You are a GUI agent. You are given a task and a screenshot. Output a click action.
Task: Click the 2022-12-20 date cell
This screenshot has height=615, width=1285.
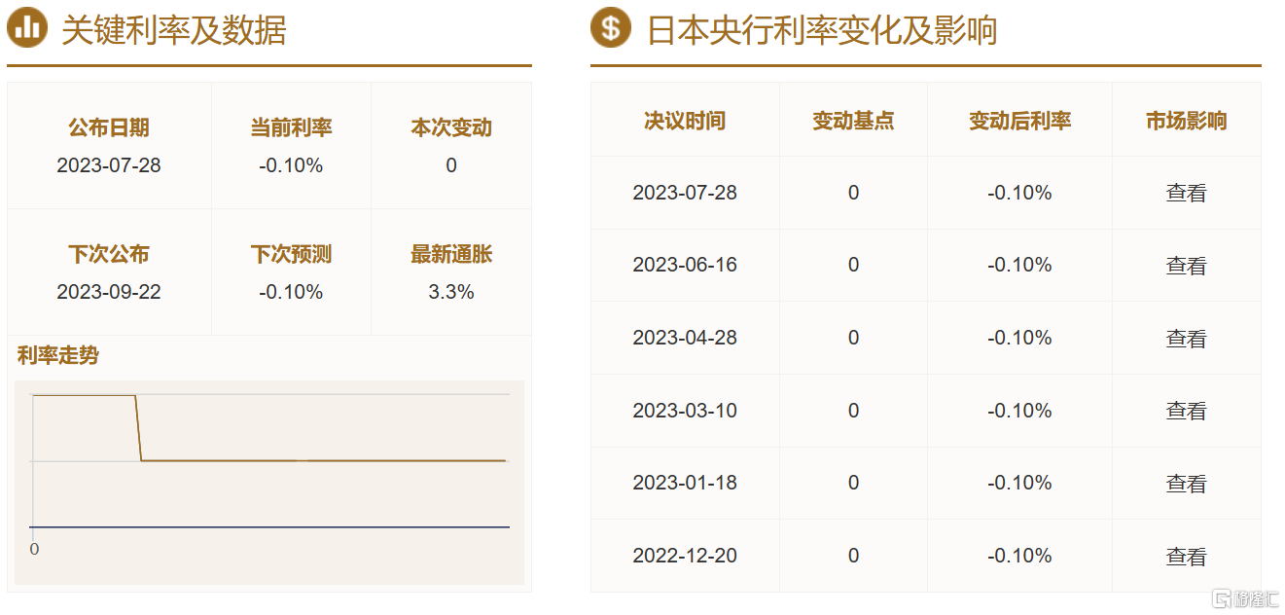coord(685,556)
